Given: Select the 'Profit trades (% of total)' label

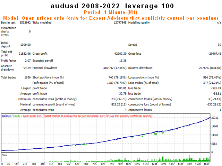Looking at the screenshot, I should pos(48,83).
